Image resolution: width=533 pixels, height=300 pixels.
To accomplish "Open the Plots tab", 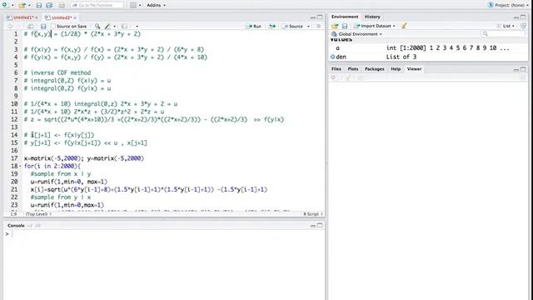I will 353,69.
